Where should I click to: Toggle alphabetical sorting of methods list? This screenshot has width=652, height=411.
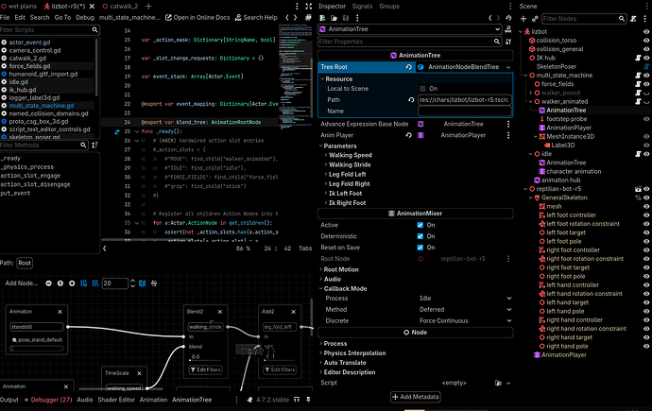(x=94, y=146)
